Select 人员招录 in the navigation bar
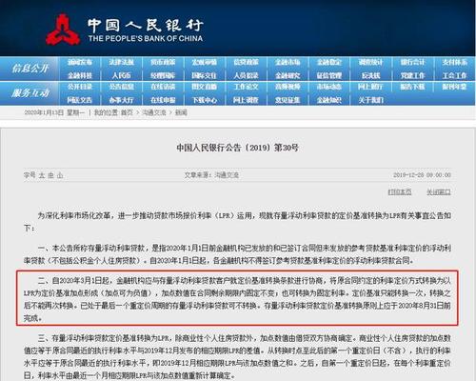476x381 pixels. point(246,75)
